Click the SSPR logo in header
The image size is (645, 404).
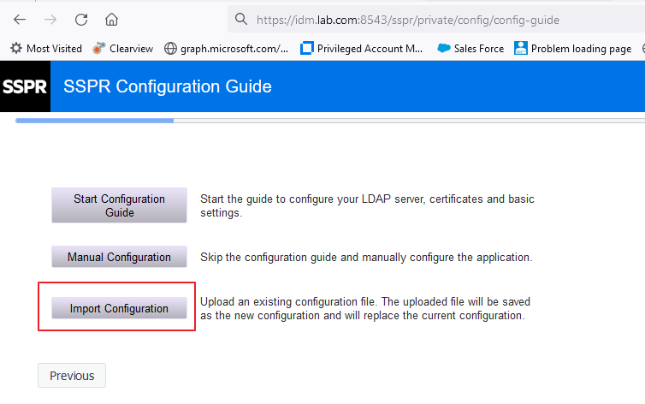pos(25,86)
